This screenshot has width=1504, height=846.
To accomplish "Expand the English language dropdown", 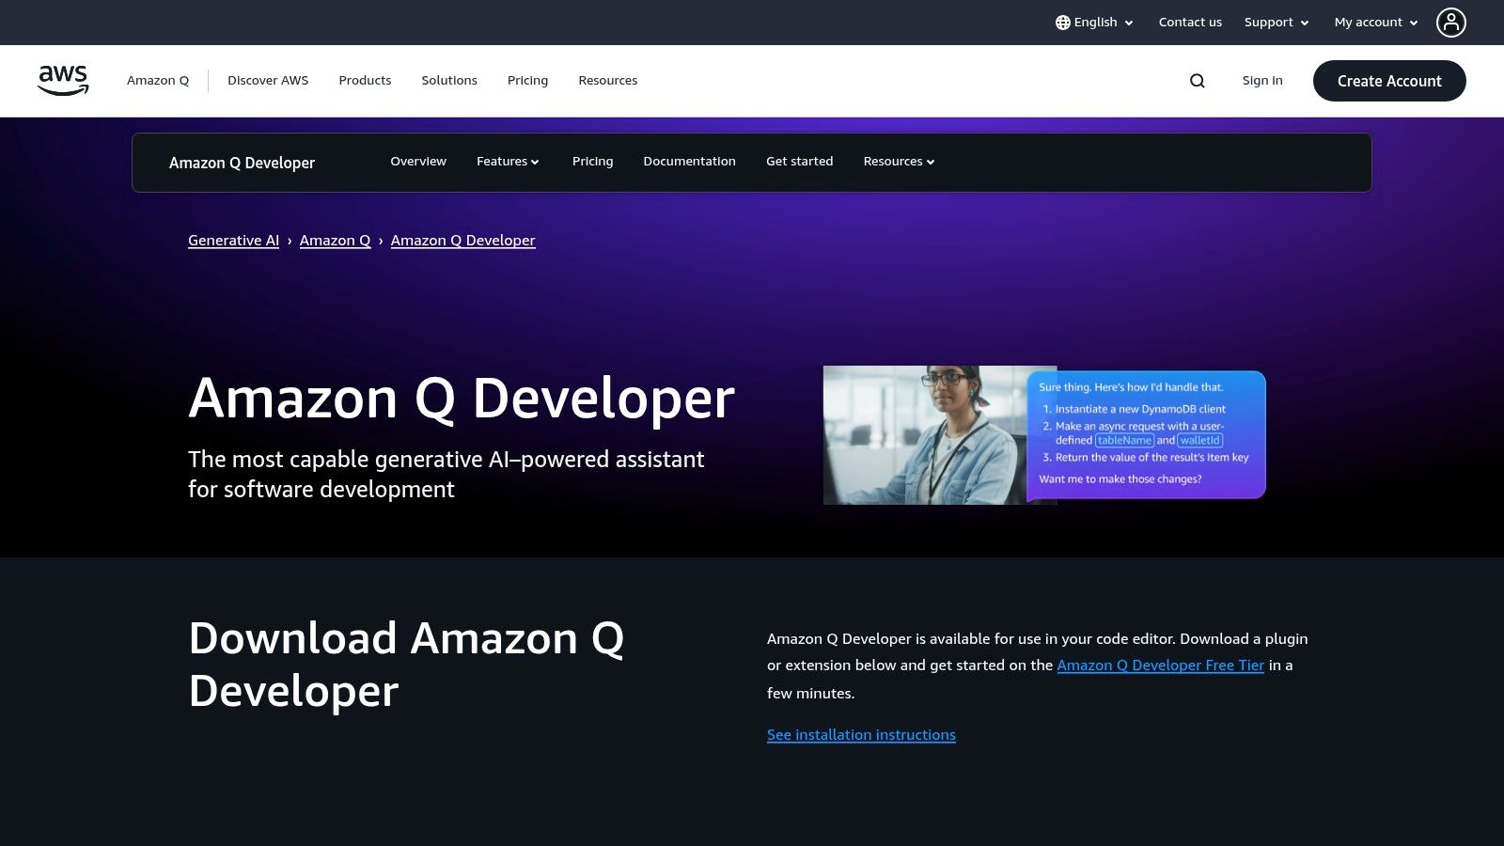I will 1094,23.
